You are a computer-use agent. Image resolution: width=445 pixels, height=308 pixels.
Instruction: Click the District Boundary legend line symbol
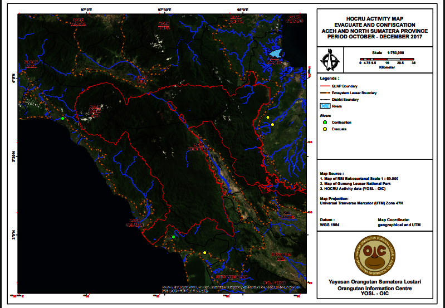[324, 99]
